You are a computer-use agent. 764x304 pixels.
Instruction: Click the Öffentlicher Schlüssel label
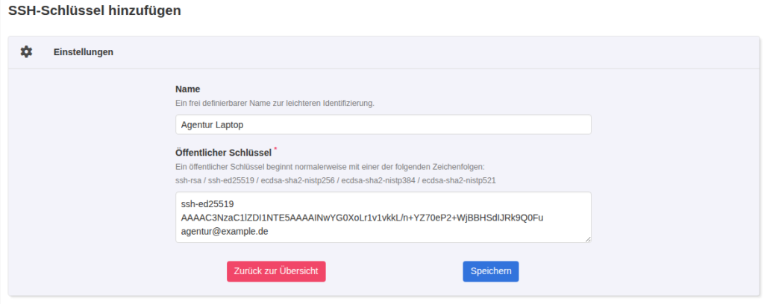[x=223, y=153]
